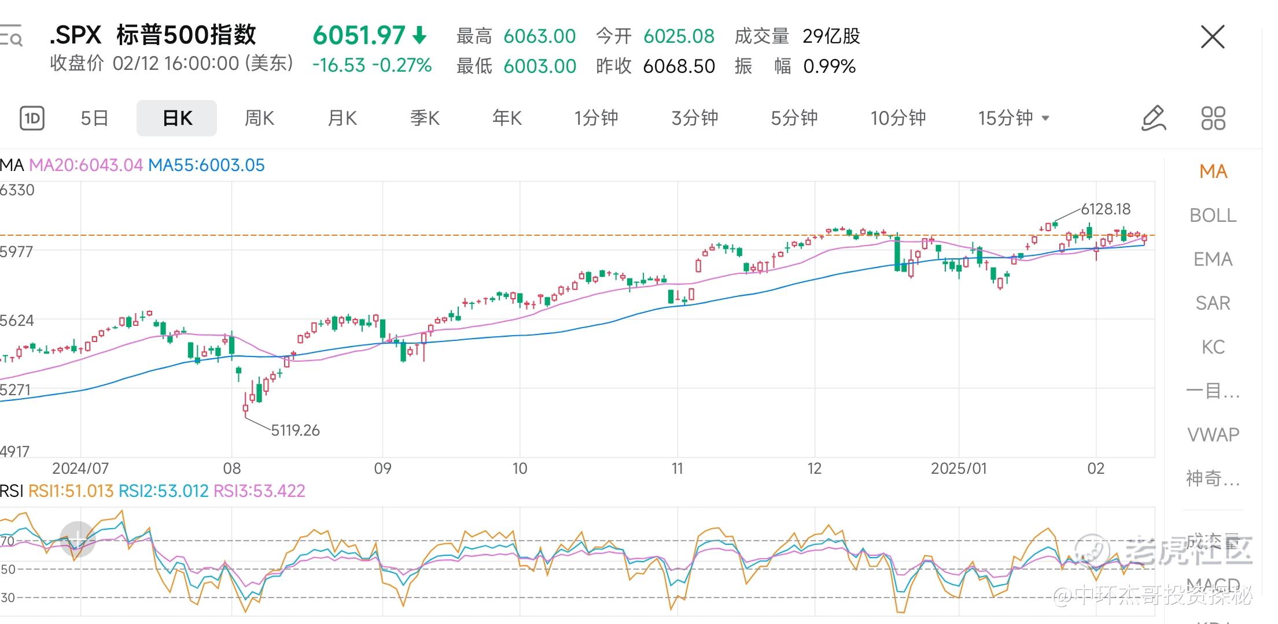Select the VWAP indicator
This screenshot has width=1278, height=624.
click(x=1213, y=434)
